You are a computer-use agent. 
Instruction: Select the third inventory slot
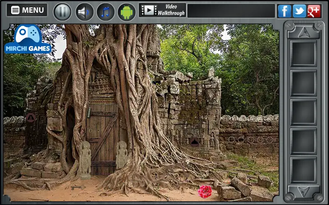pos(304,112)
